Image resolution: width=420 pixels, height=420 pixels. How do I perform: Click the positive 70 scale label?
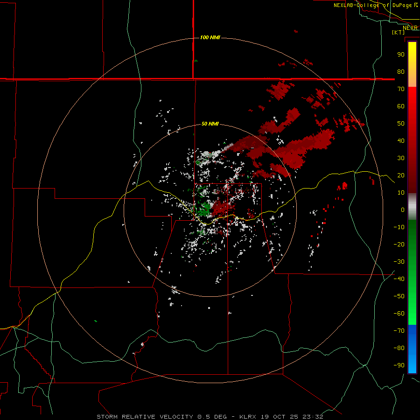401,89
